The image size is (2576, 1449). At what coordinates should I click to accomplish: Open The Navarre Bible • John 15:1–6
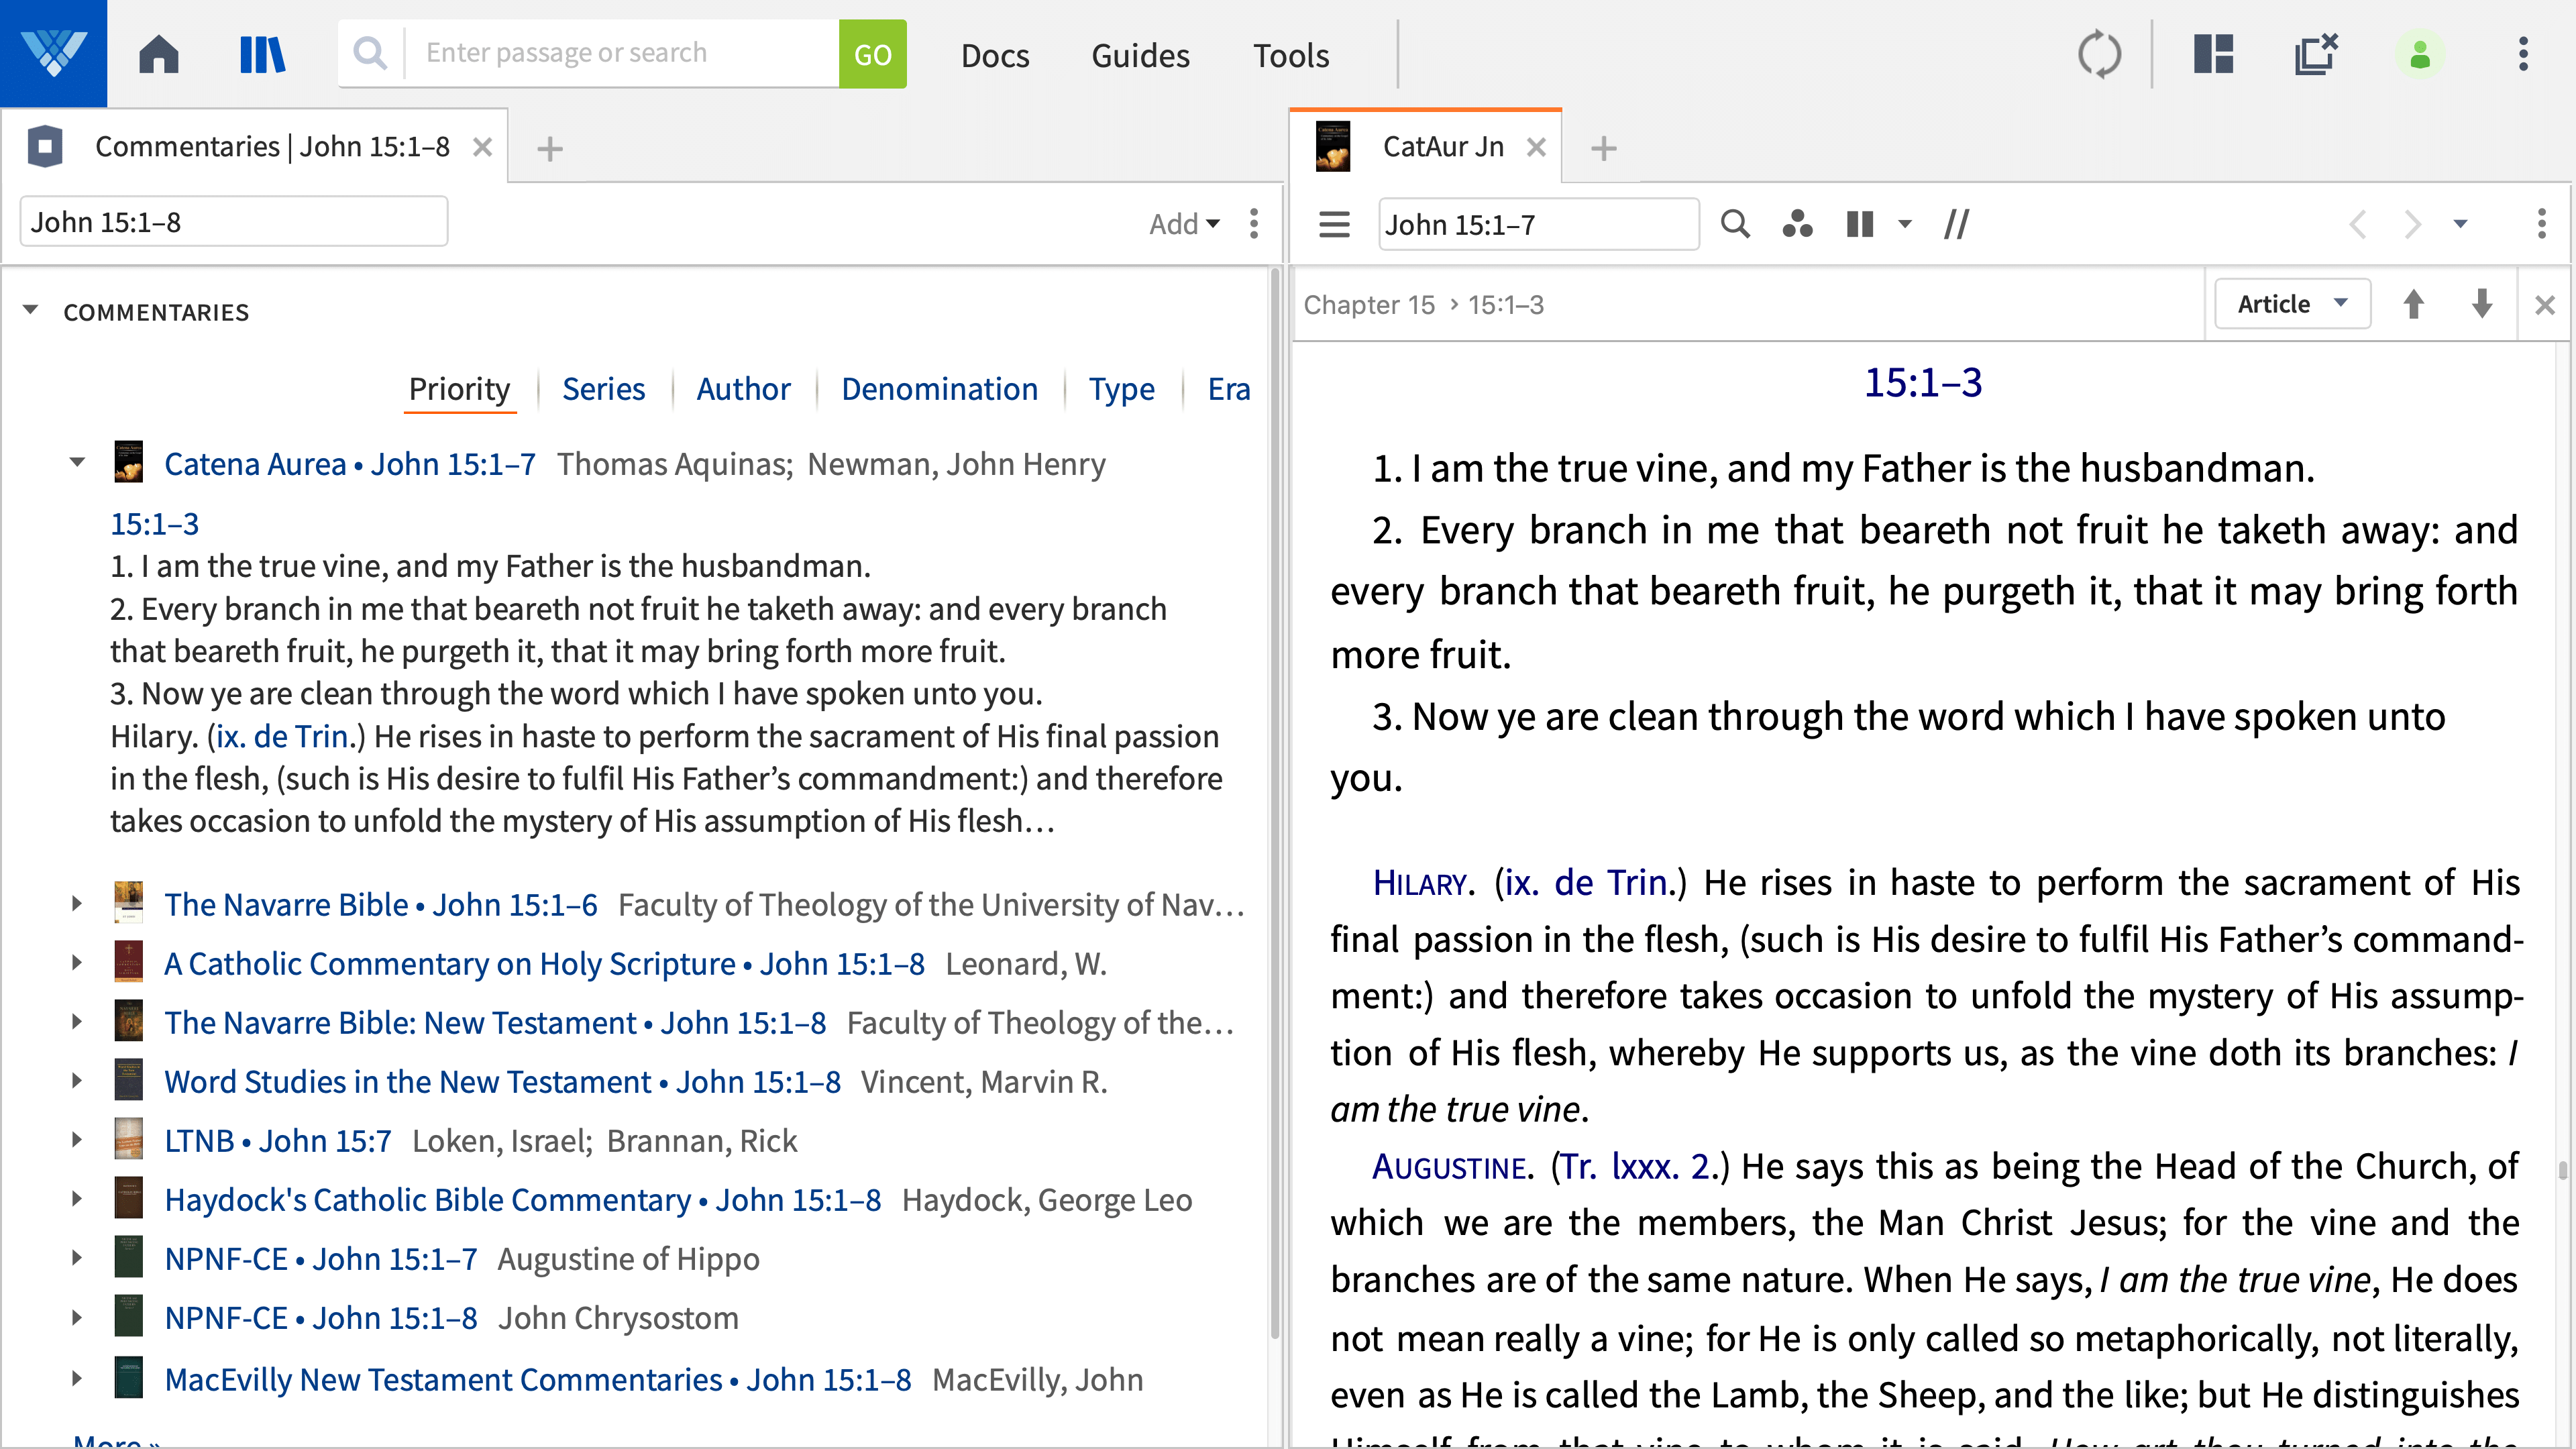coord(381,905)
